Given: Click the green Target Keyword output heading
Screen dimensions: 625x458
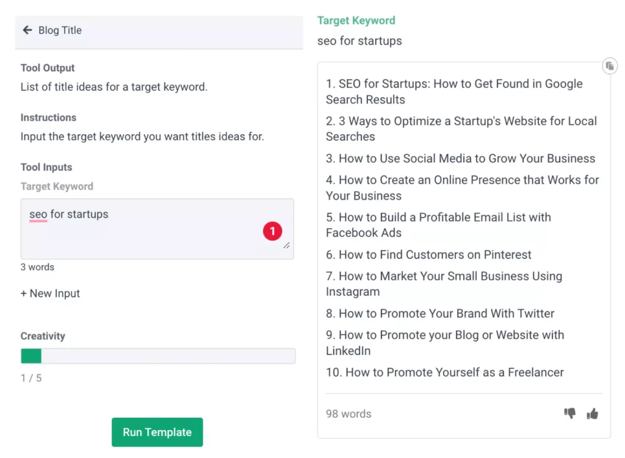Looking at the screenshot, I should click(x=356, y=20).
